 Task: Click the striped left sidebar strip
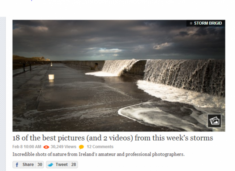click(3, 94)
